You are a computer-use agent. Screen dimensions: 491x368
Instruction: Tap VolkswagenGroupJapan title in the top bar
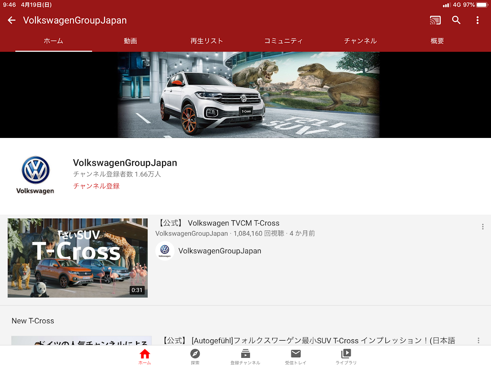[x=75, y=20]
